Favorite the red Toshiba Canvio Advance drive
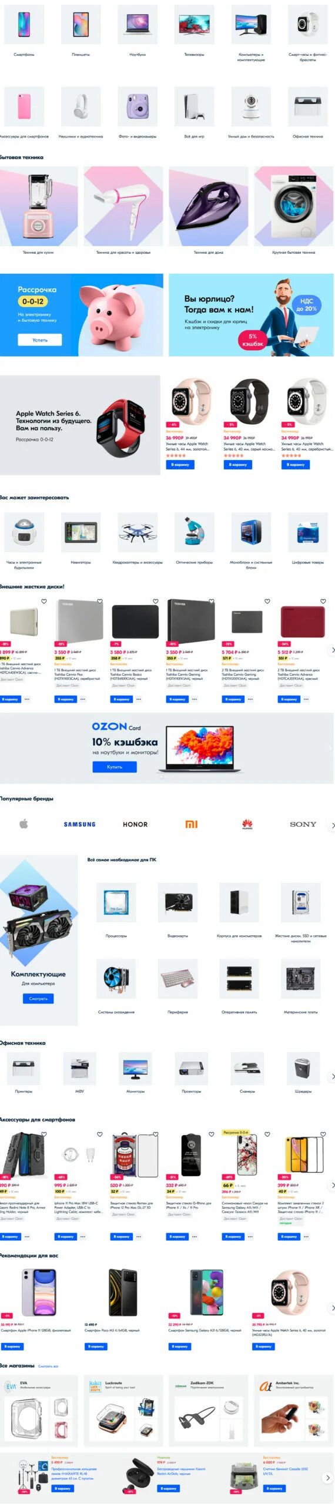This screenshot has height=1504, width=335. [323, 601]
